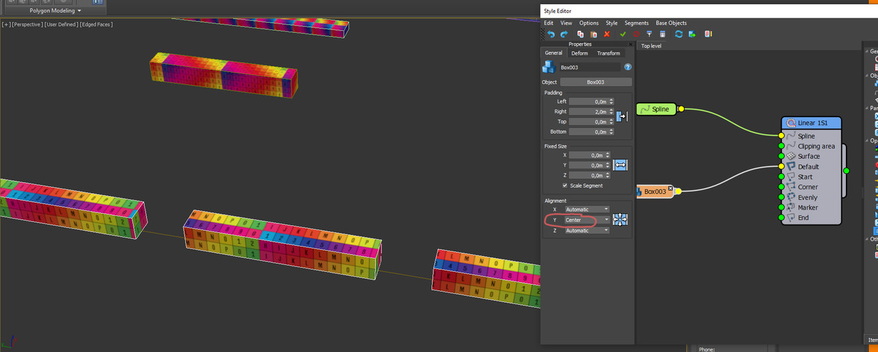Open the Options menu
Screen dimensions: 878x352
click(x=589, y=23)
